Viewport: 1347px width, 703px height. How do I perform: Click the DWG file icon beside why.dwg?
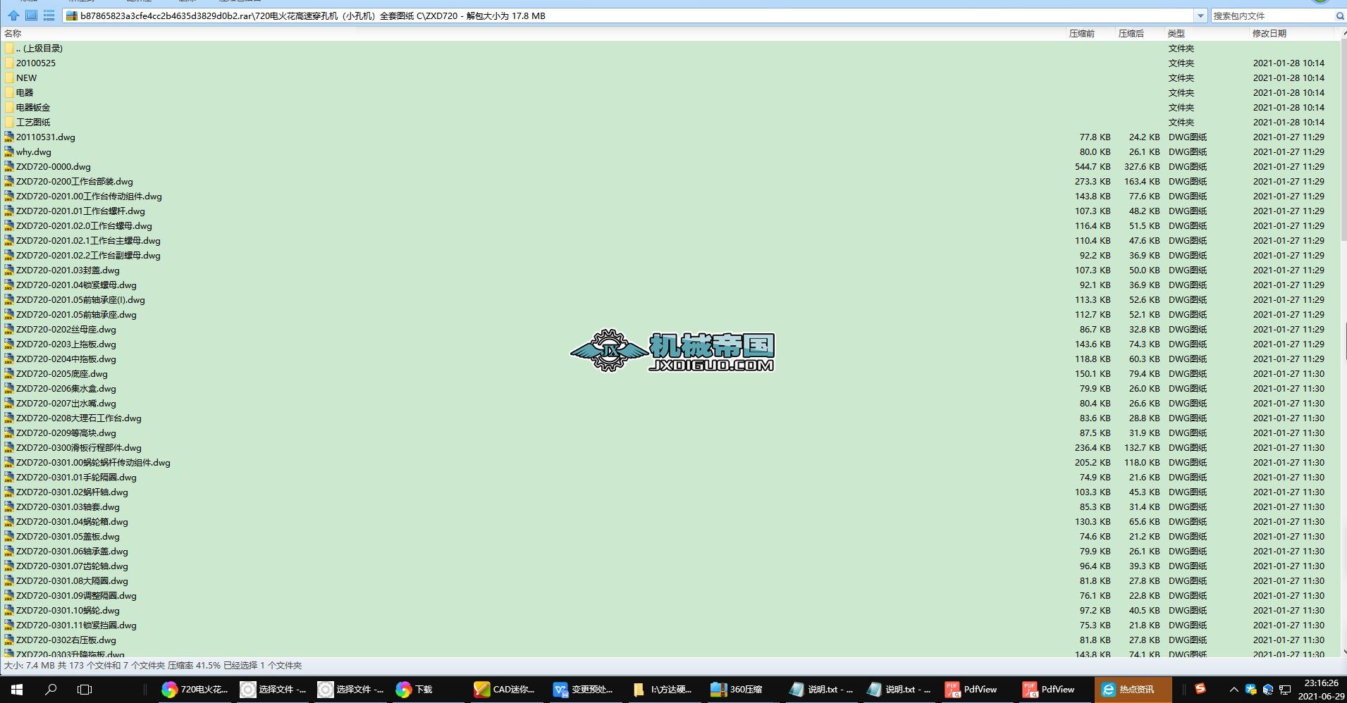tap(9, 151)
